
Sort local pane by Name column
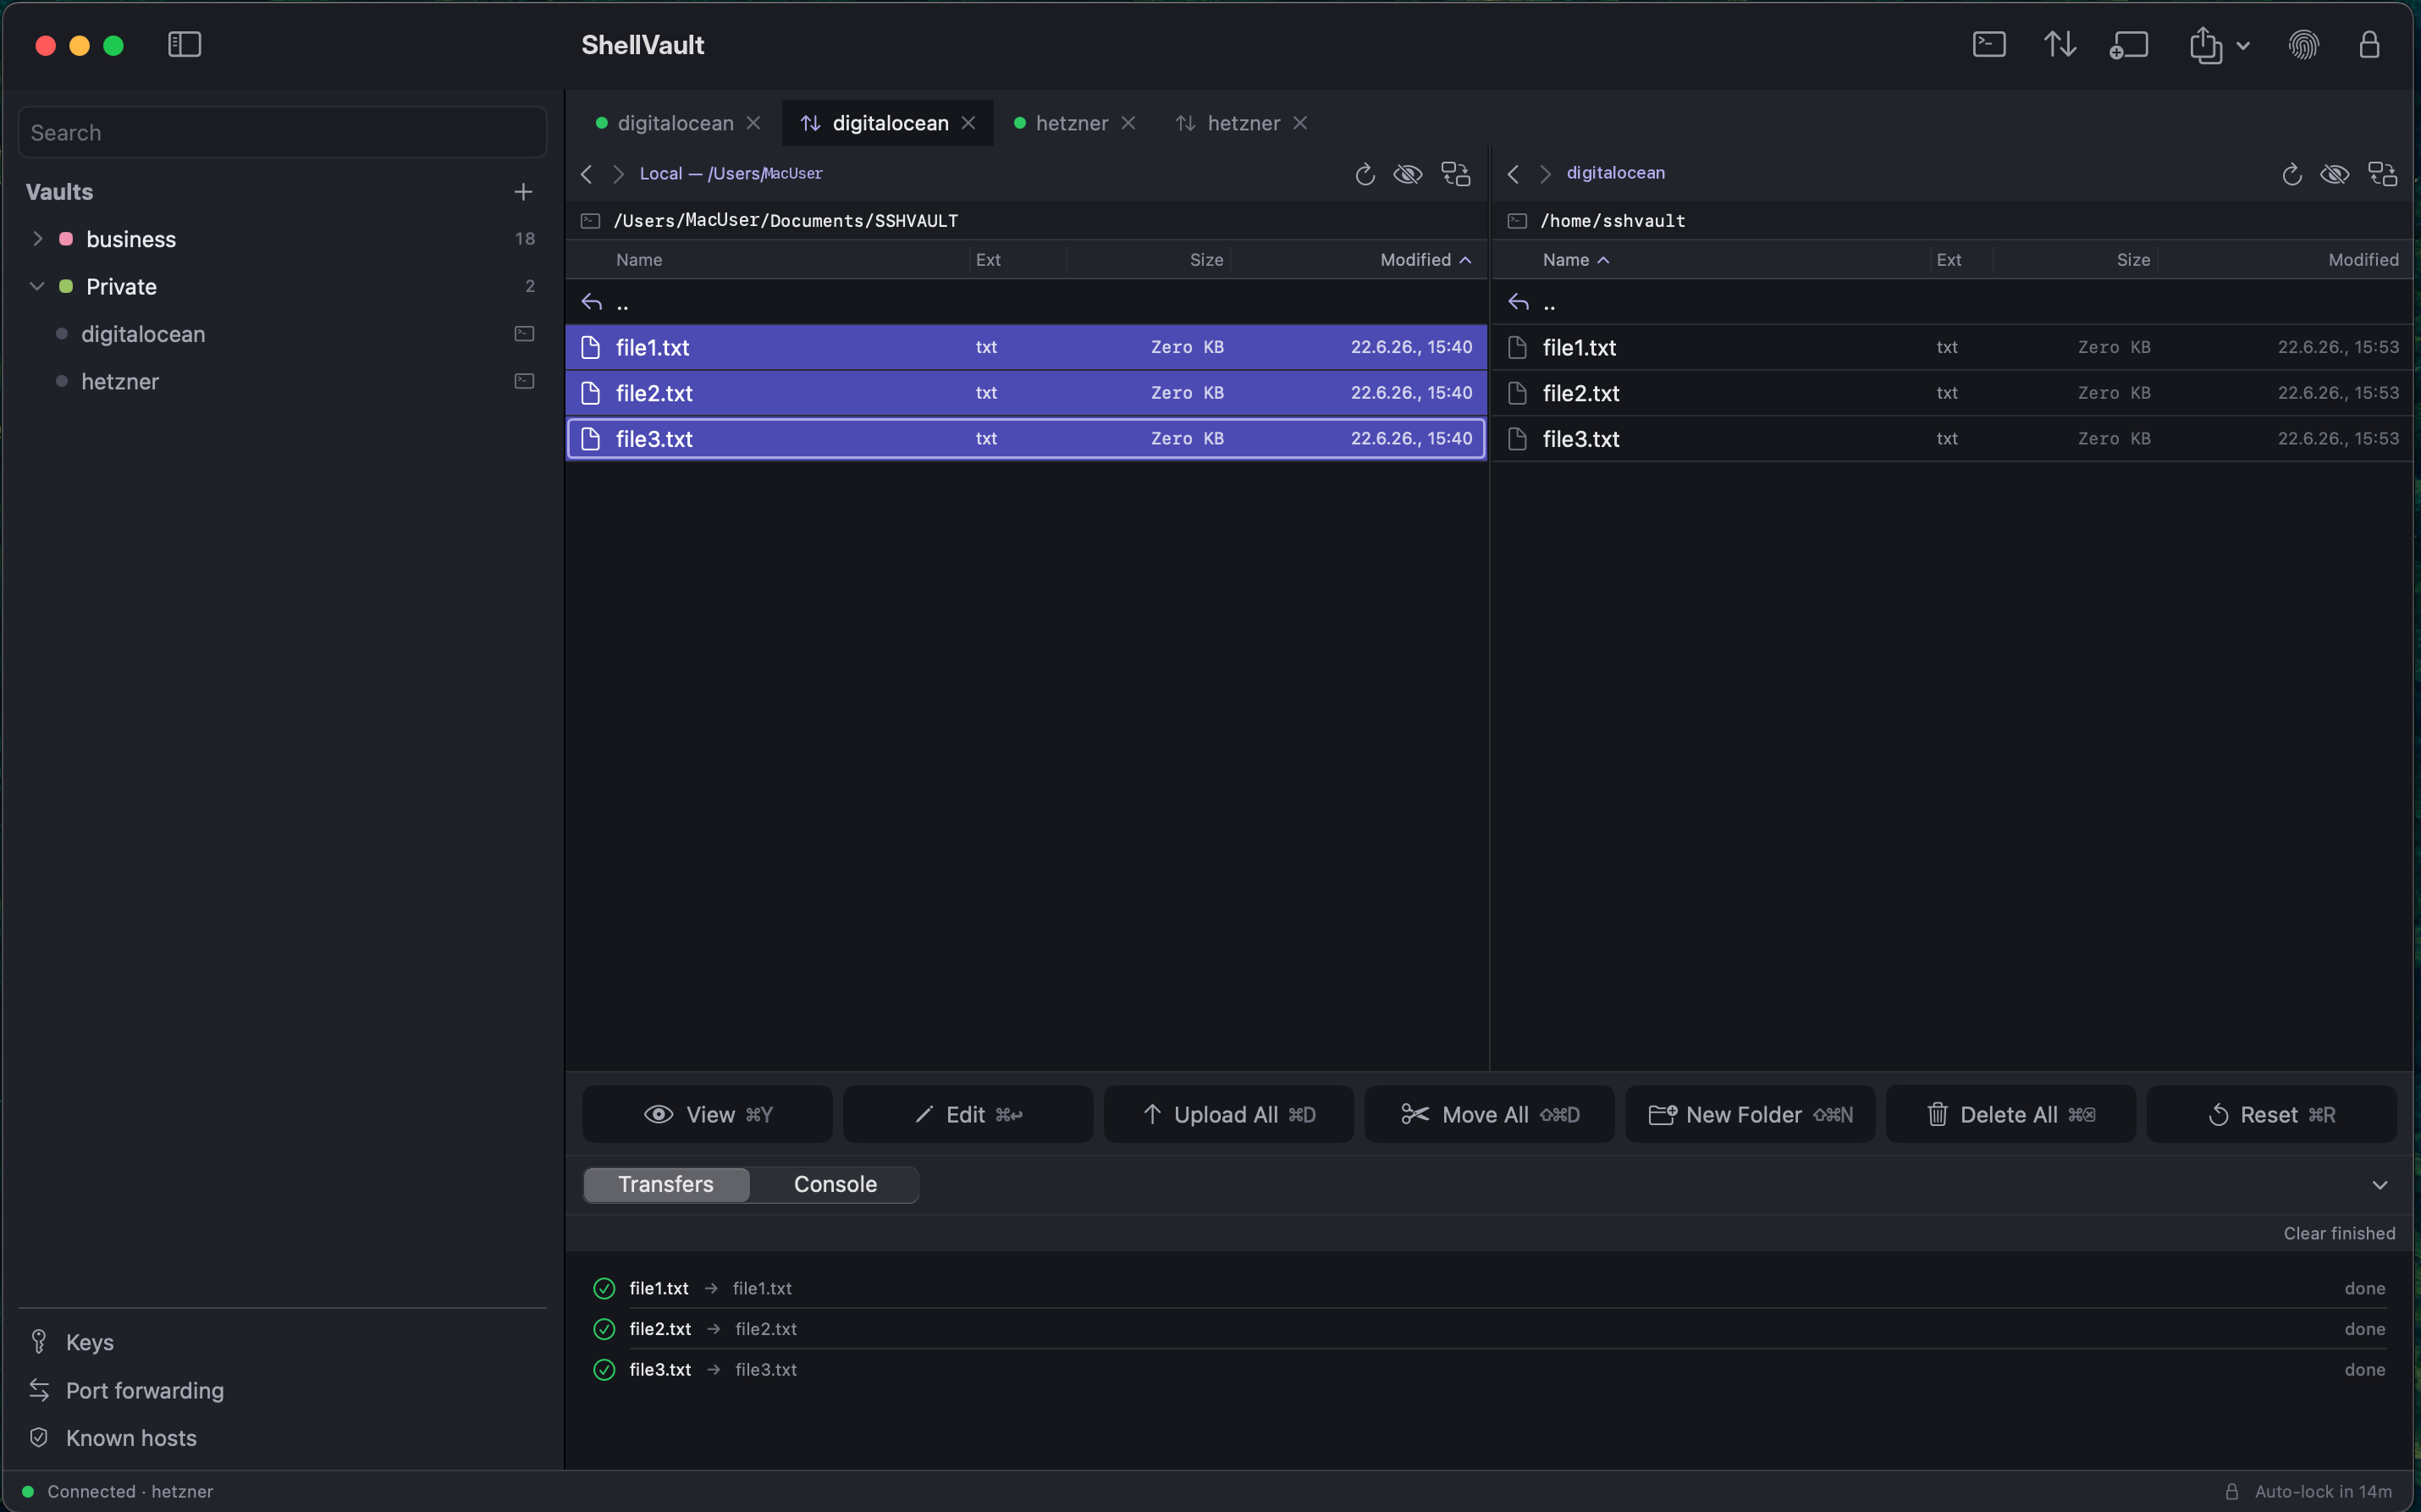point(639,260)
